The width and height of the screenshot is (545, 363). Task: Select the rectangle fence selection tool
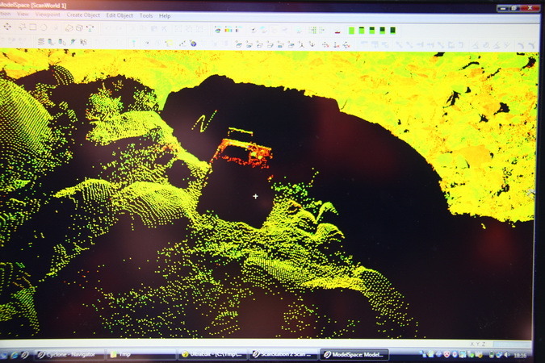pos(32,27)
